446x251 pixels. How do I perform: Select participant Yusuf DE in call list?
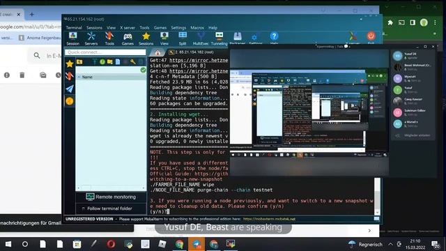pos(412,56)
